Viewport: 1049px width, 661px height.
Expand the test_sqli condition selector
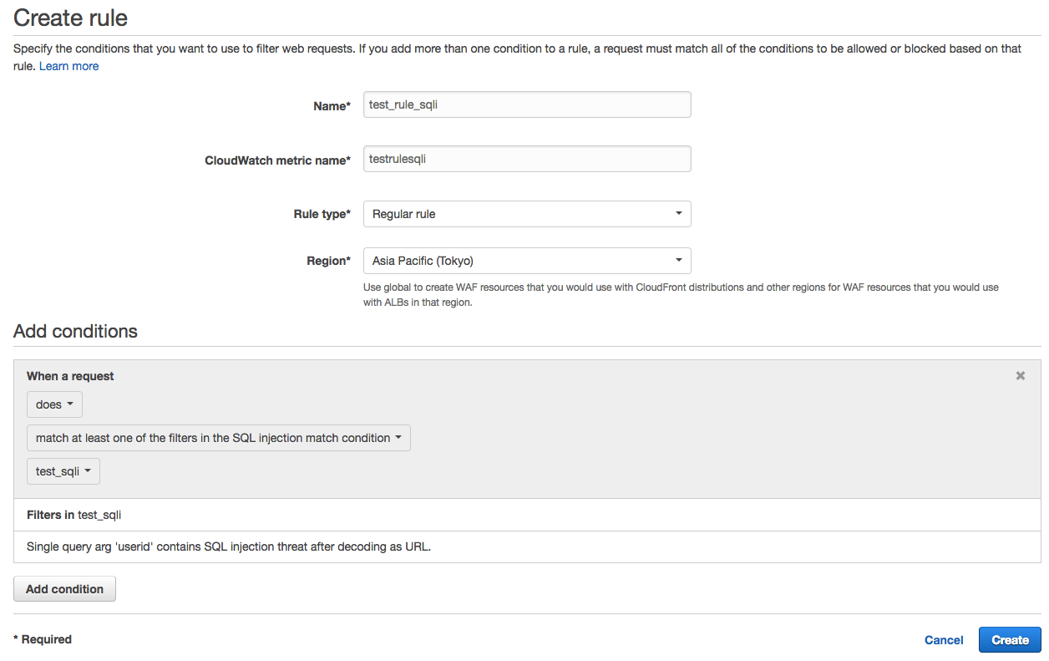pyautogui.click(x=63, y=471)
